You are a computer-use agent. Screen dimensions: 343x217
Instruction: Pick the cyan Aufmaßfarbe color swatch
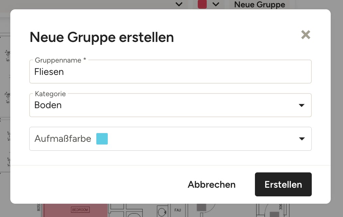click(x=102, y=138)
